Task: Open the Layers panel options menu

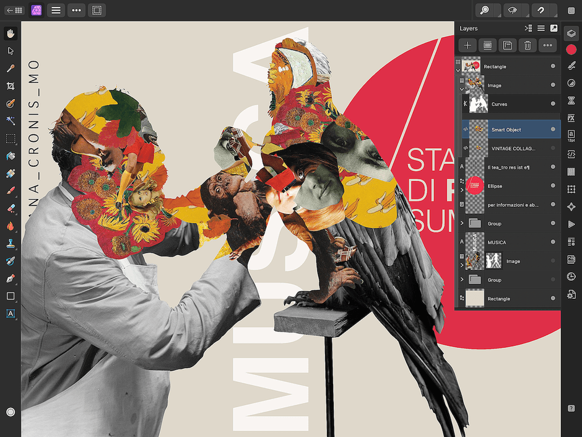Action: click(541, 28)
